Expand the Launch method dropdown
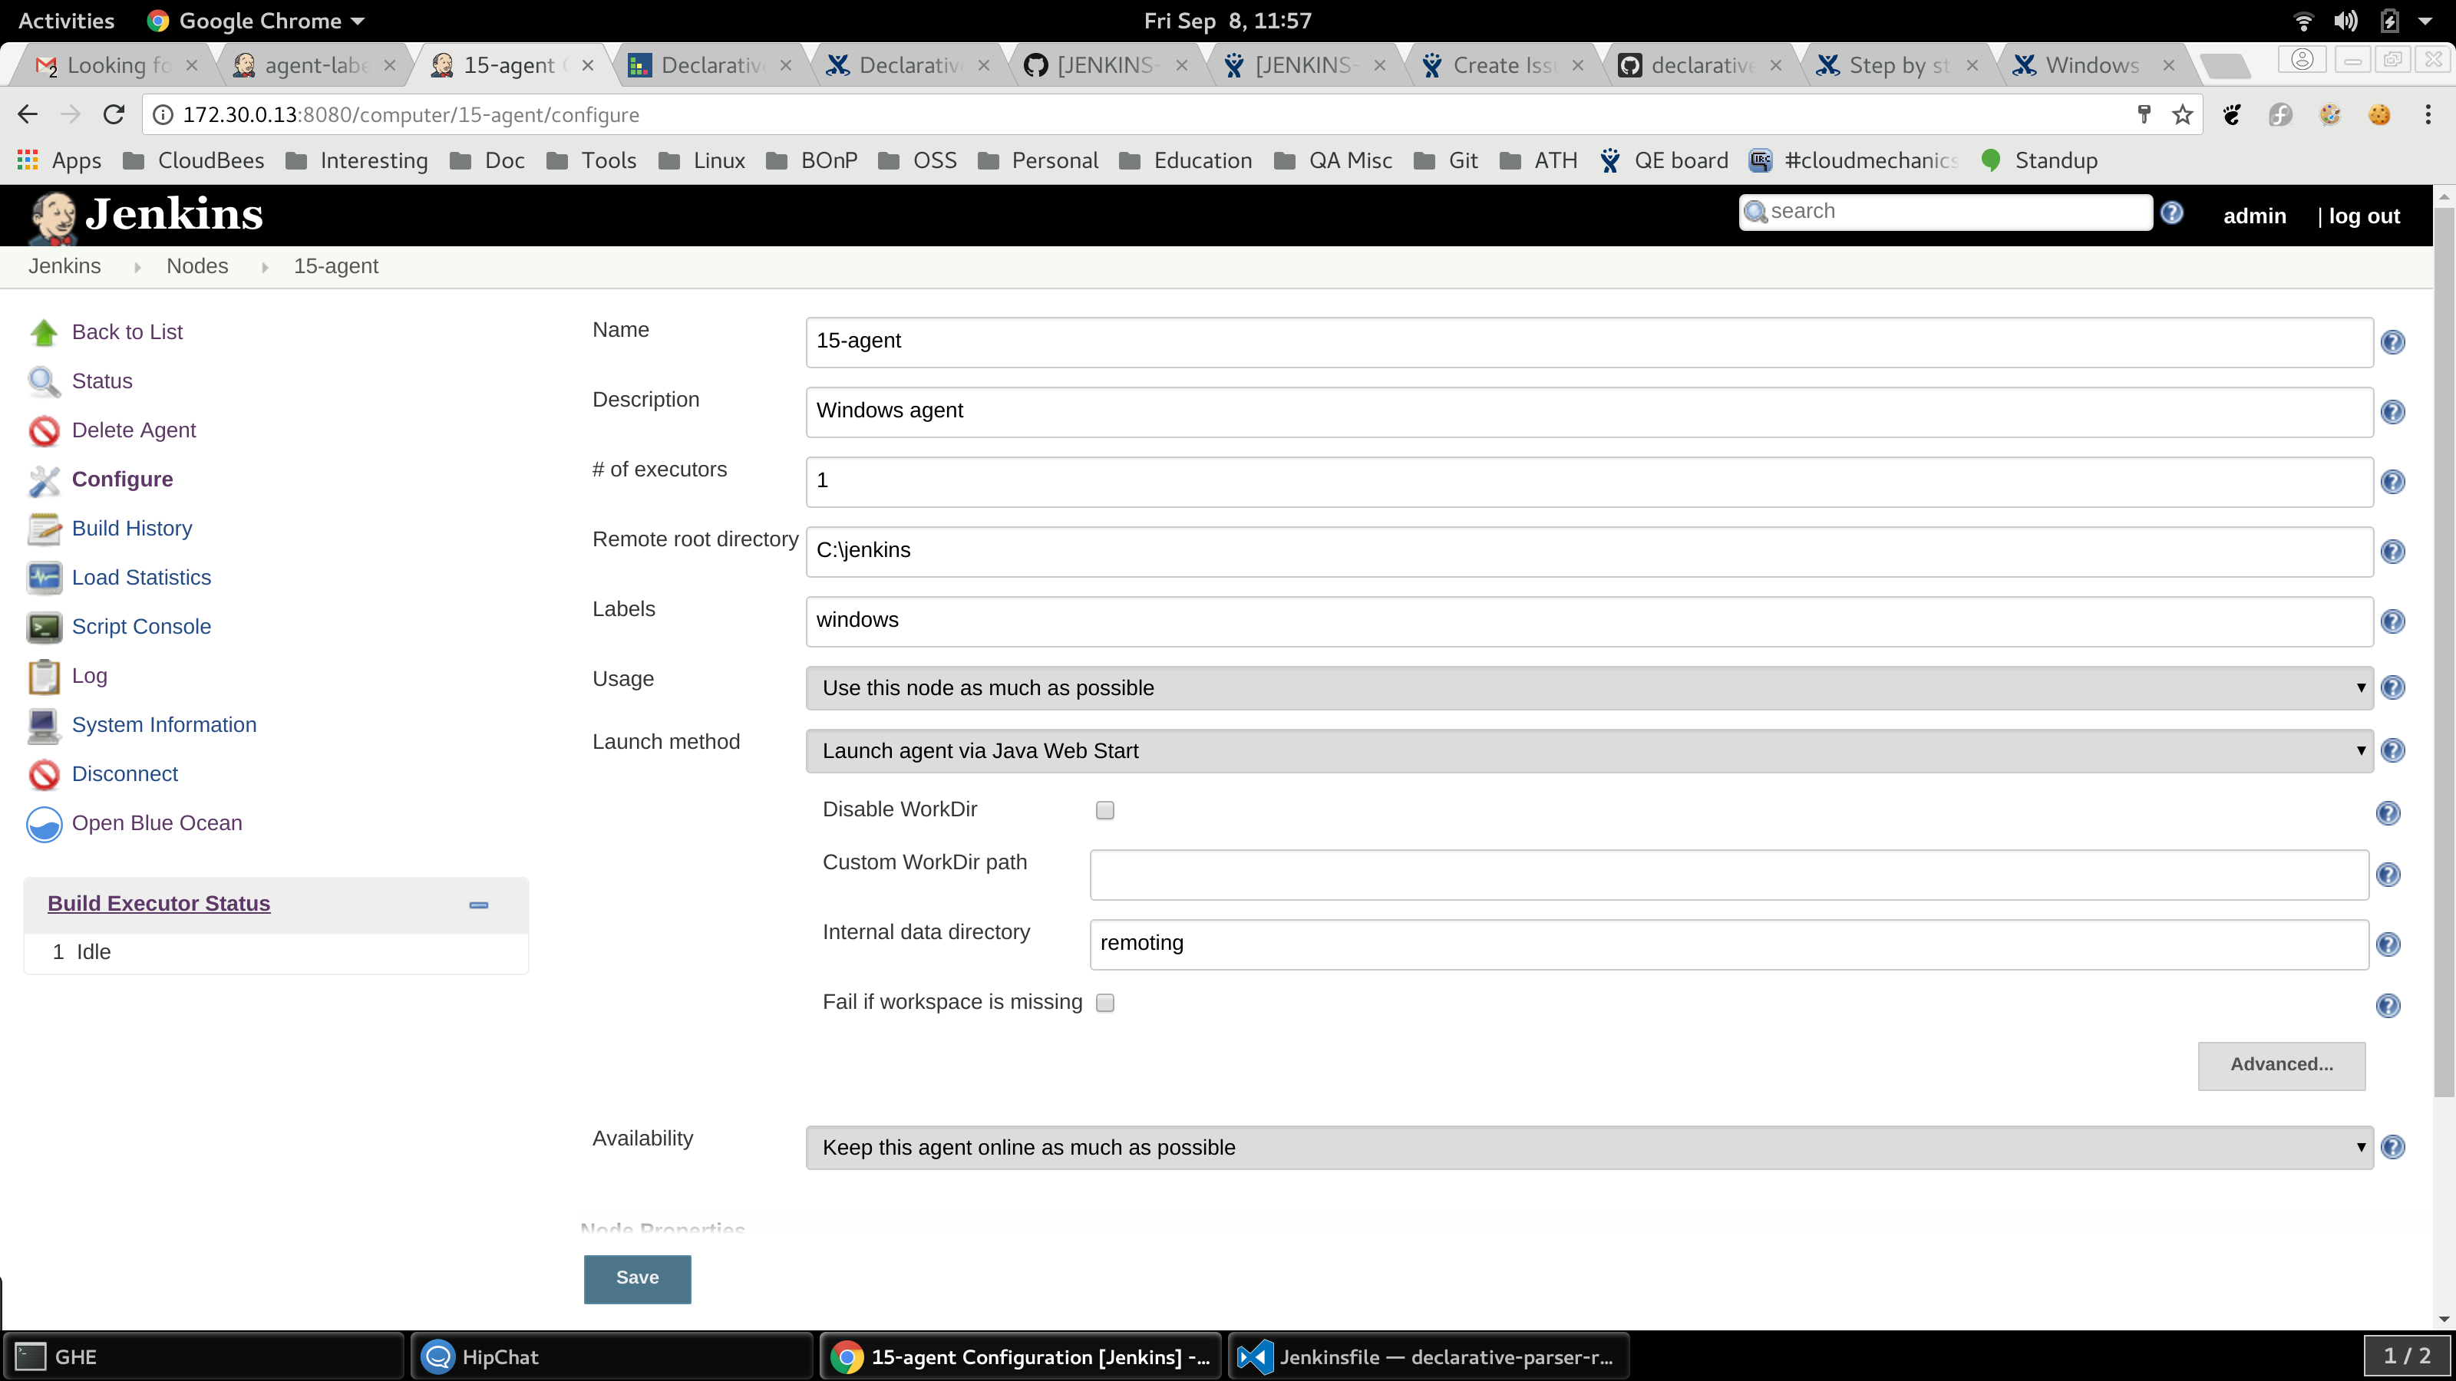The image size is (2456, 1381). point(1589,751)
